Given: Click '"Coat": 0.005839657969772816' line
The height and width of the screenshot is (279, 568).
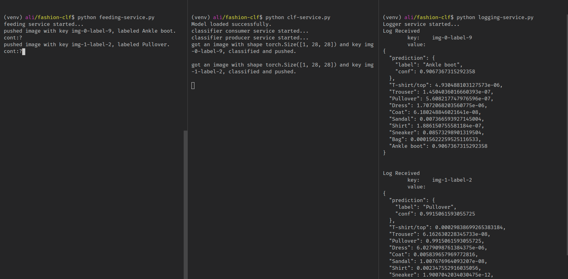Looking at the screenshot, I should [x=433, y=254].
